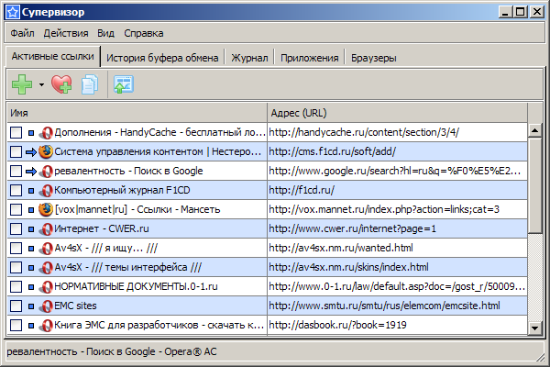Screen dimensions: 550x367
Task: Open the Действия menu
Action: pyautogui.click(x=66, y=33)
